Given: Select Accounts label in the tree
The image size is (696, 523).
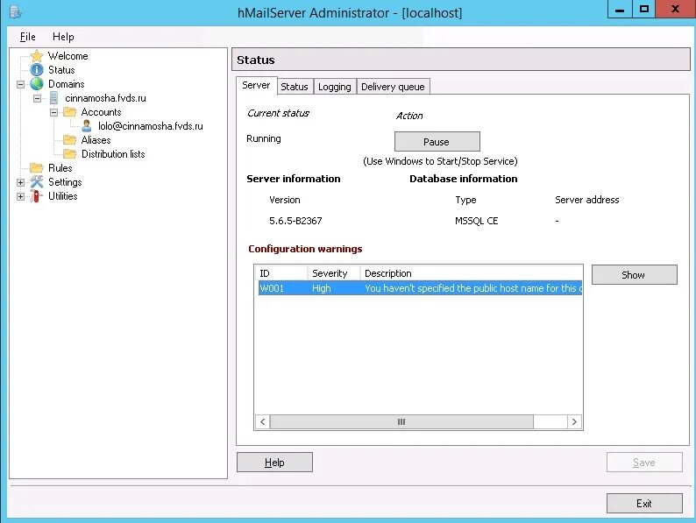Looking at the screenshot, I should click(101, 112).
